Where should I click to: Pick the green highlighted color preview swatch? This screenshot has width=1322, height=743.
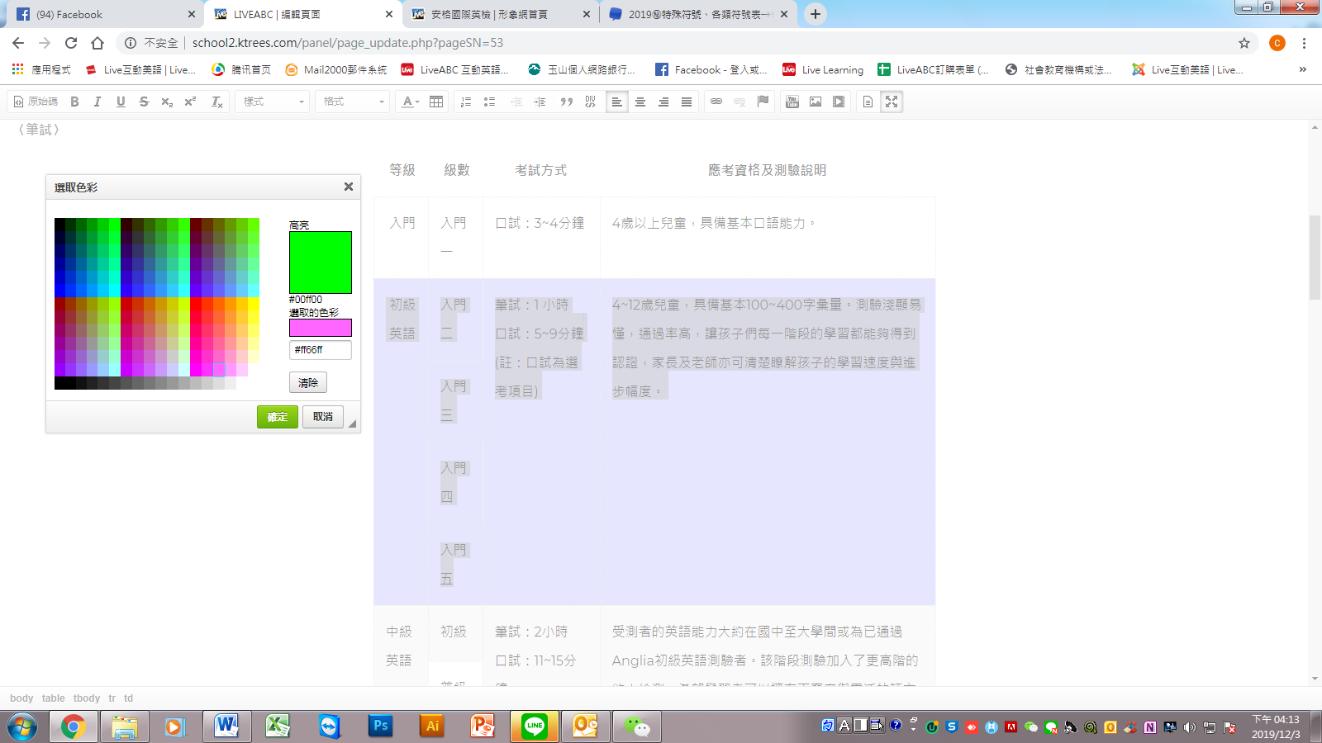[x=321, y=263]
